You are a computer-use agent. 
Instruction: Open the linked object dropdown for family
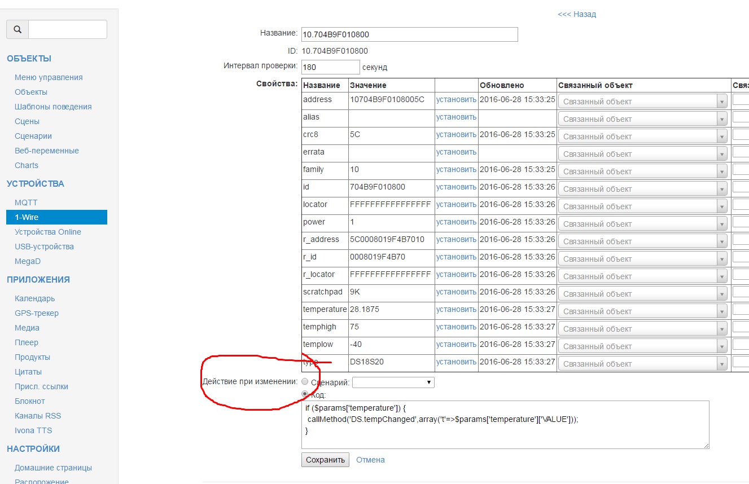[x=643, y=171]
